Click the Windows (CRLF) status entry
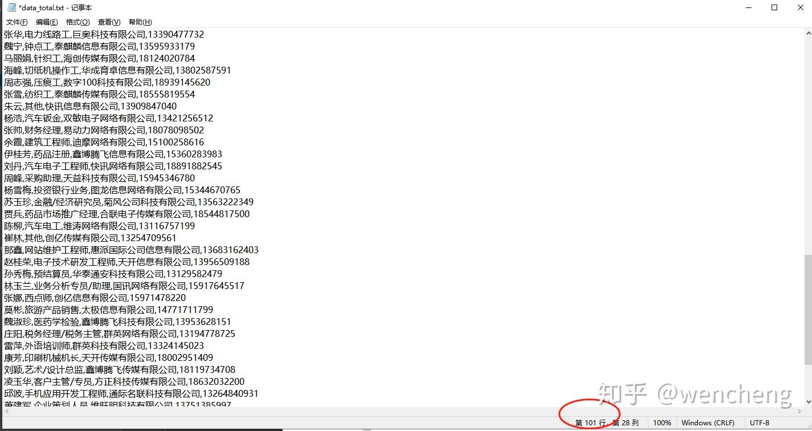 point(708,423)
